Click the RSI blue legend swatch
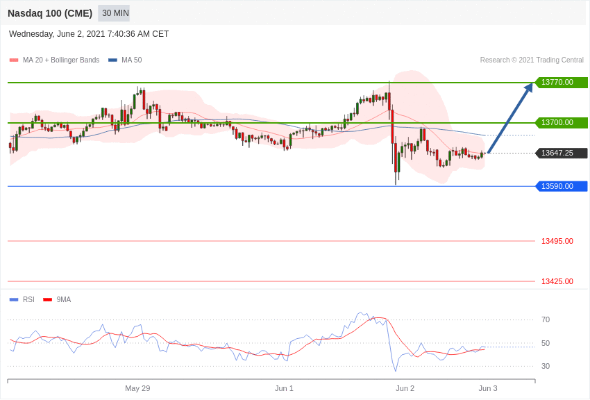 coord(14,300)
